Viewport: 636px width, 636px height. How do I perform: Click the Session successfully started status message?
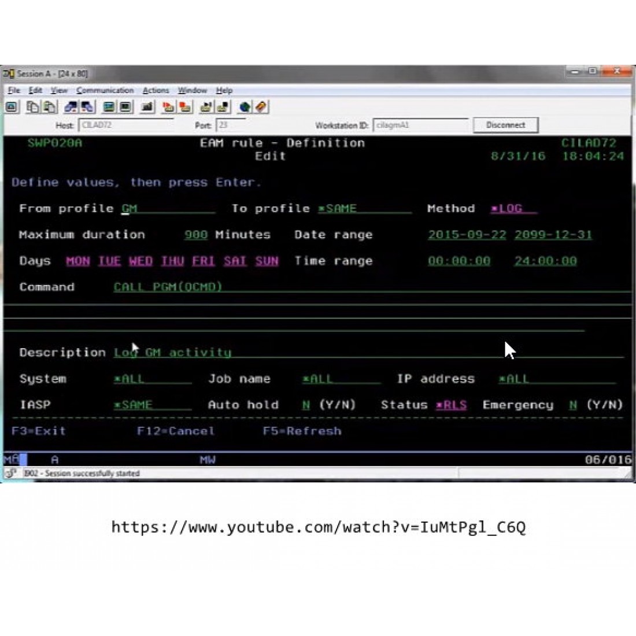tap(82, 474)
